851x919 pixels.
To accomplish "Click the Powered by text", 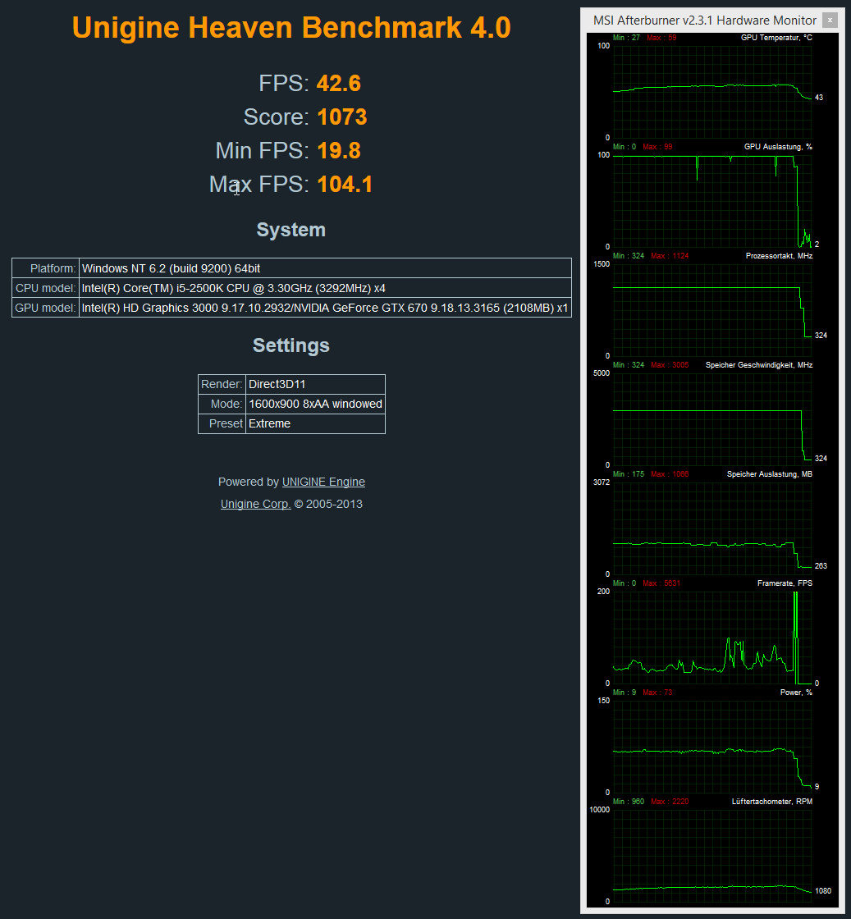I will point(249,482).
